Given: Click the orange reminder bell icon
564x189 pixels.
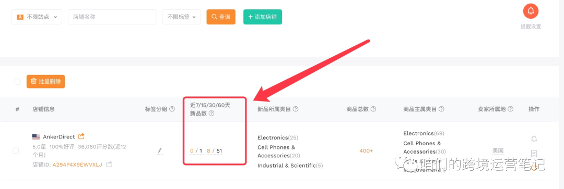Looking at the screenshot, I should coord(531,11).
